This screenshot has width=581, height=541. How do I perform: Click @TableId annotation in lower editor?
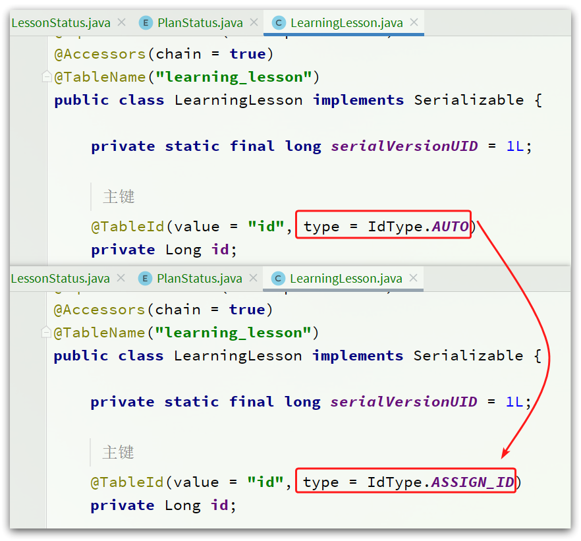coord(127,482)
